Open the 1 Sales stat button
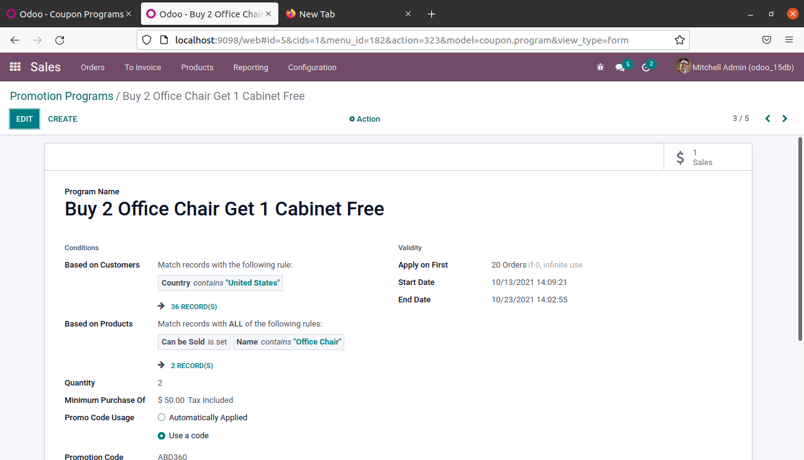The image size is (804, 460). 708,157
